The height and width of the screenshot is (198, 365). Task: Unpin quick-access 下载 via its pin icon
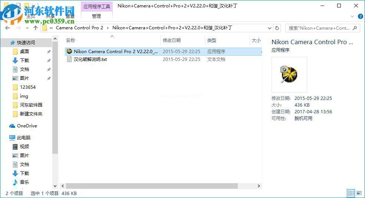pyautogui.click(x=49, y=61)
